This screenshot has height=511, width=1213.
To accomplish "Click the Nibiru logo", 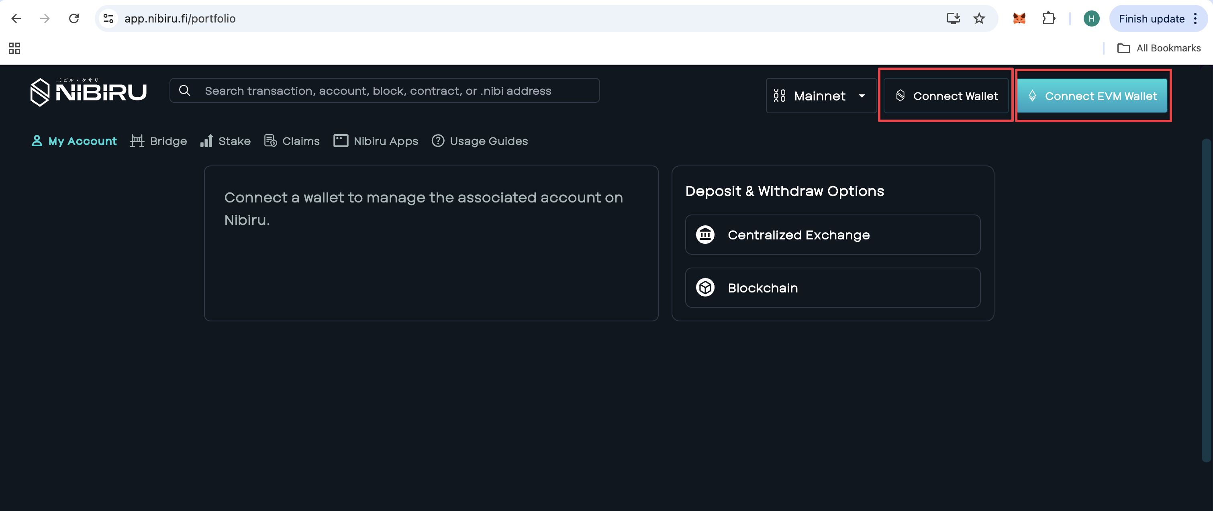I will click(x=88, y=92).
